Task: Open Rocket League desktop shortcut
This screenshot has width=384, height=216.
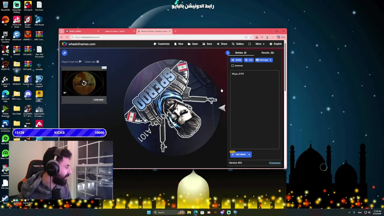Action: click(x=39, y=81)
